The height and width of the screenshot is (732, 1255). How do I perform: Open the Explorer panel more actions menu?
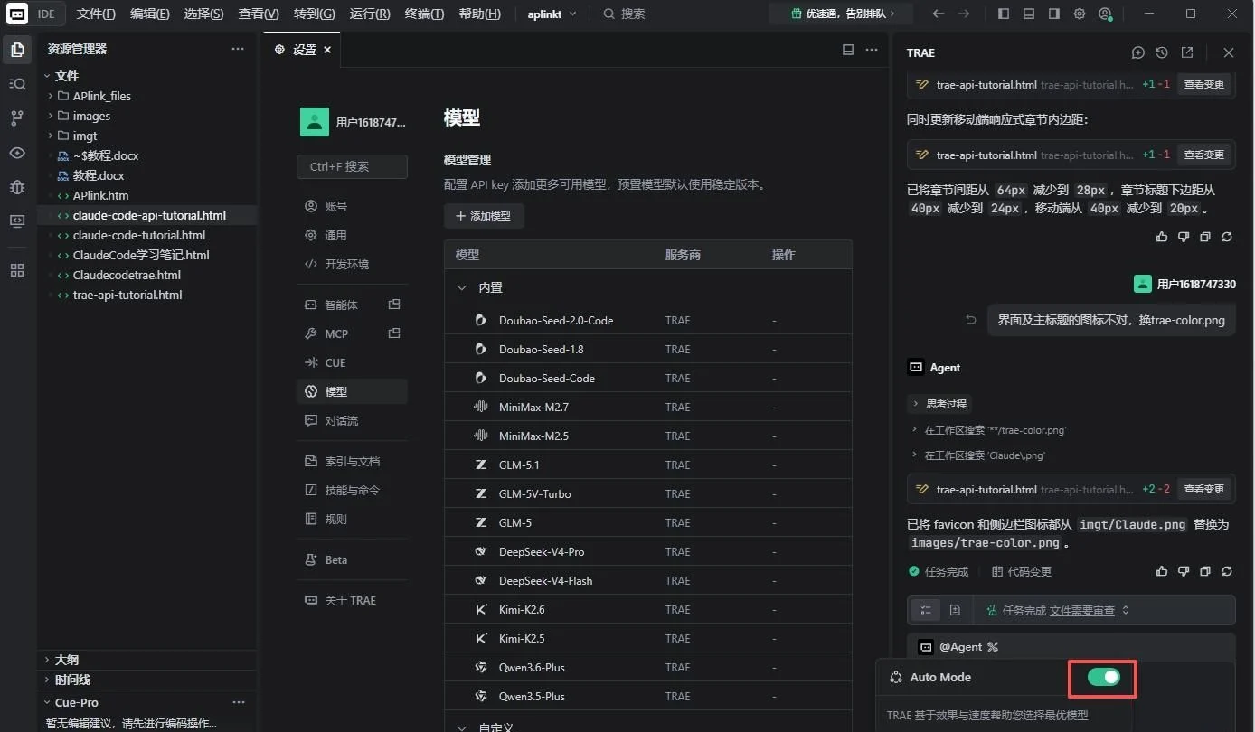tap(238, 49)
